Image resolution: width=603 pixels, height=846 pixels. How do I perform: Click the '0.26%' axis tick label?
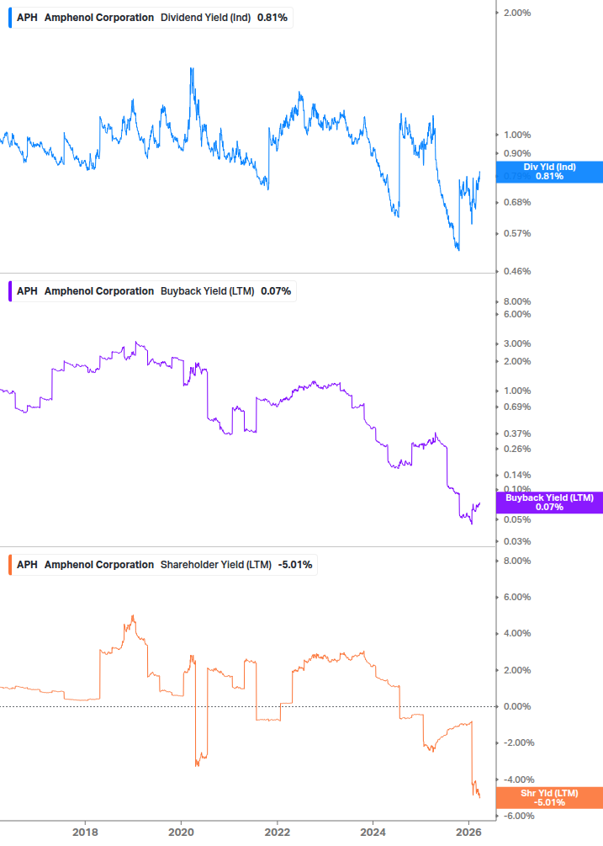517,449
